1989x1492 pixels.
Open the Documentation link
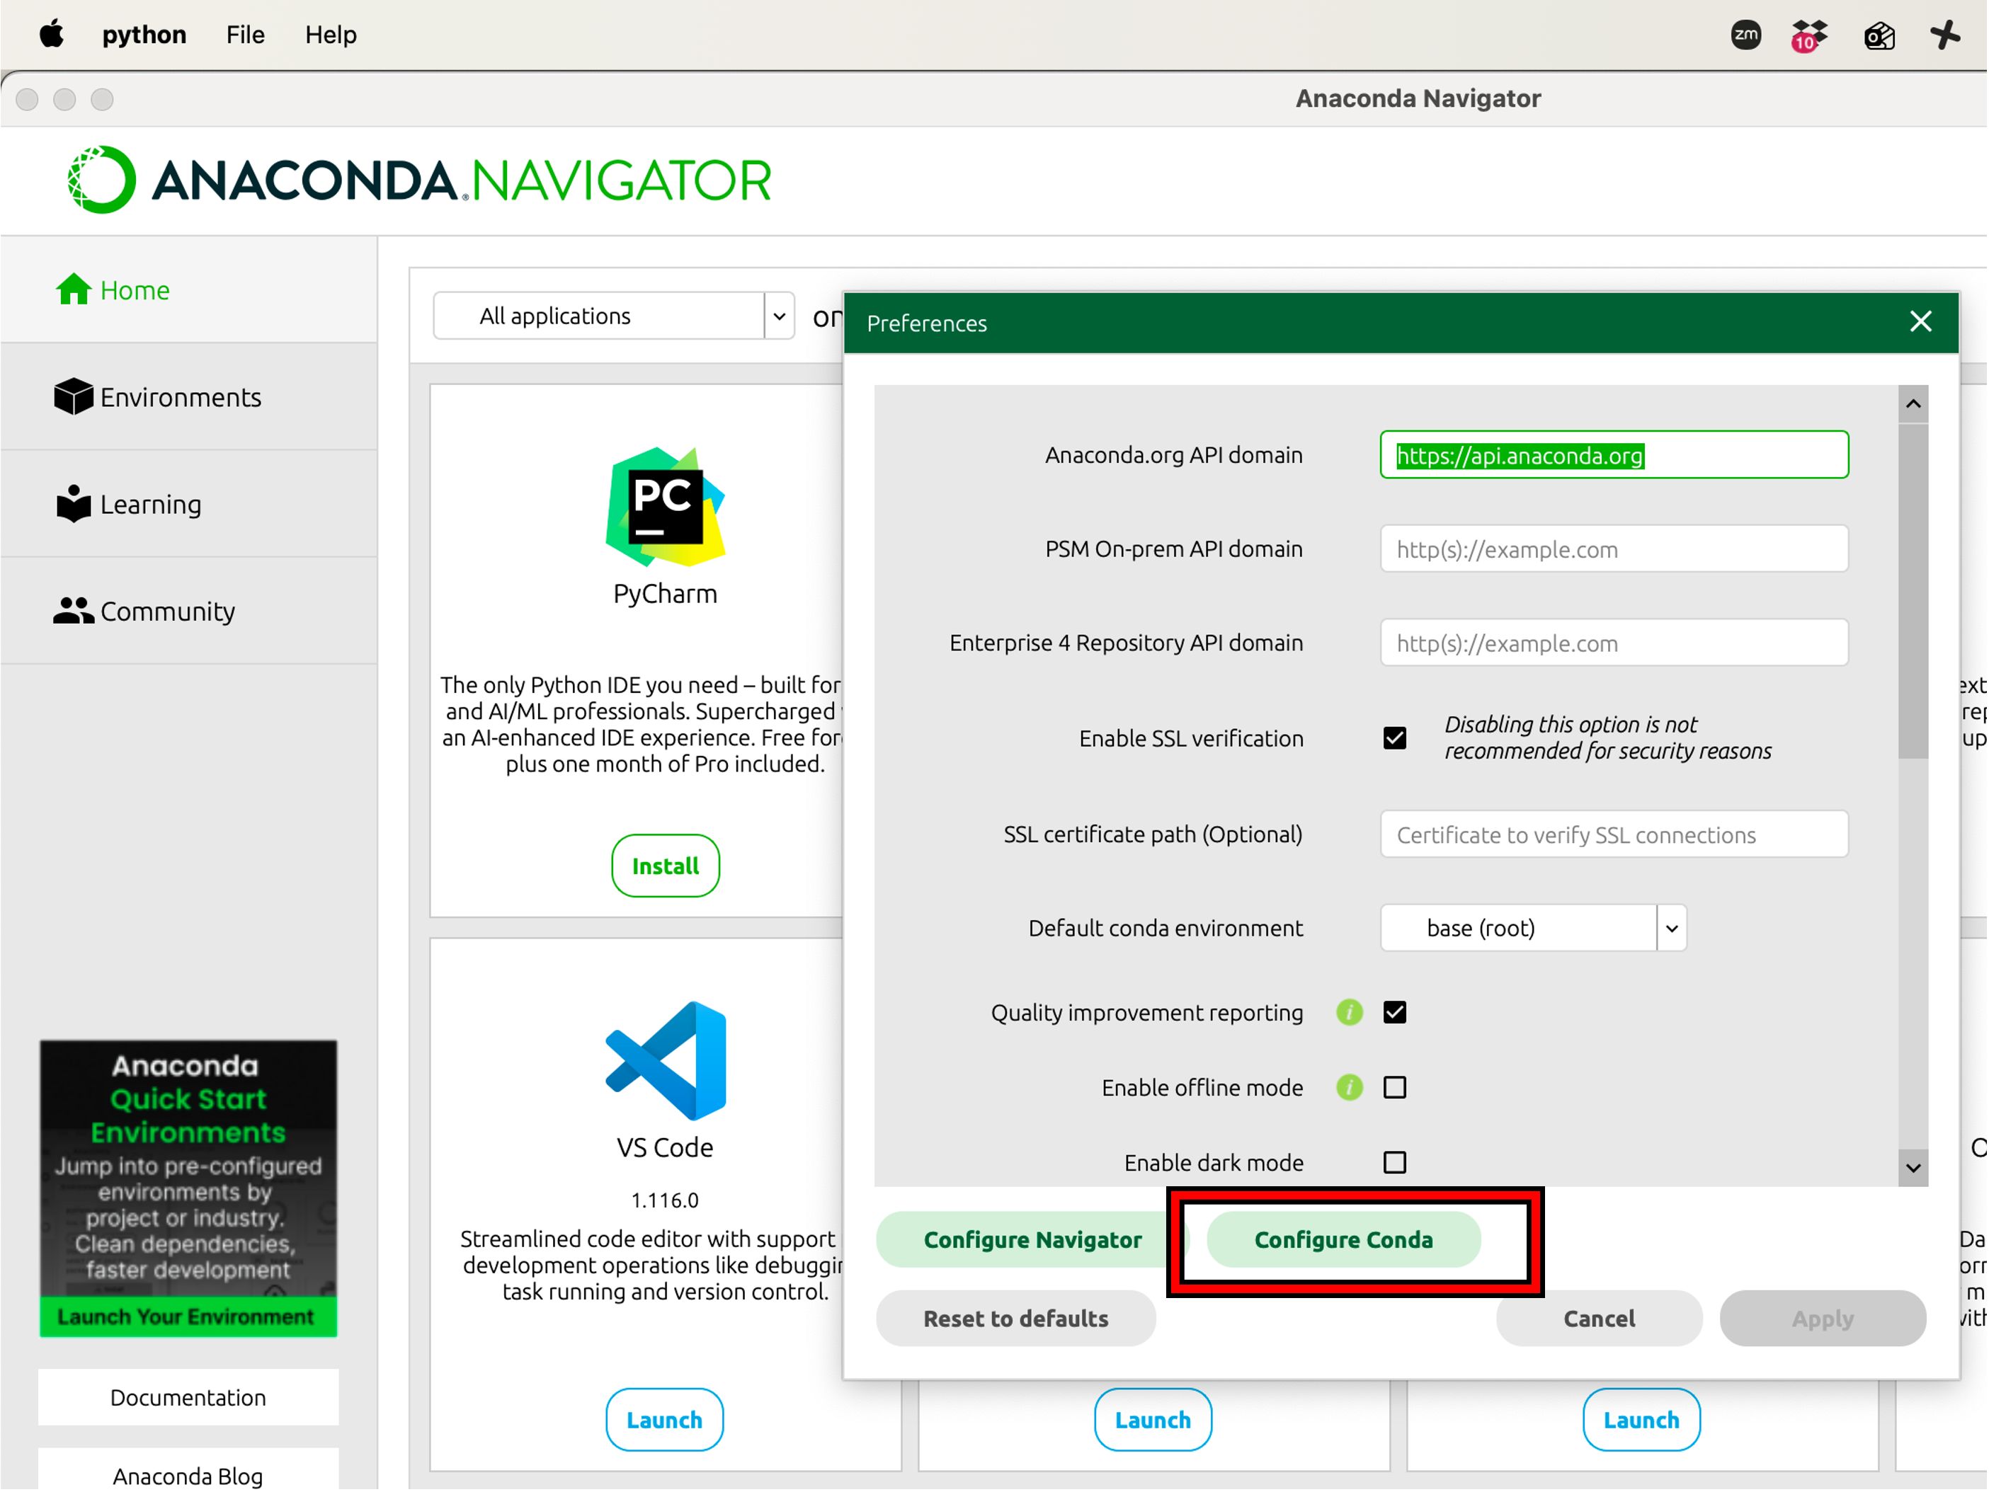pos(188,1399)
